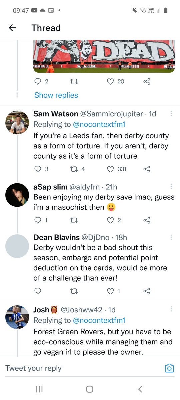The image size is (180, 400).
Task: Open @nocontextfm1 link in Sam Watson's reply
Action: coord(99,124)
